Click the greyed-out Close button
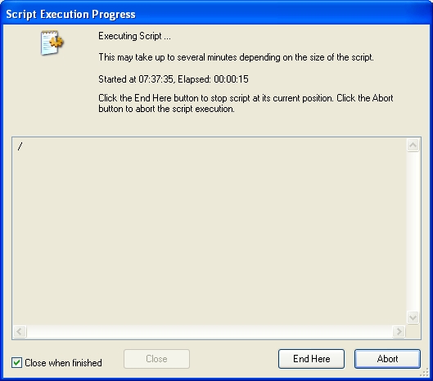Viewport: 433px width, 381px height. pos(156,359)
